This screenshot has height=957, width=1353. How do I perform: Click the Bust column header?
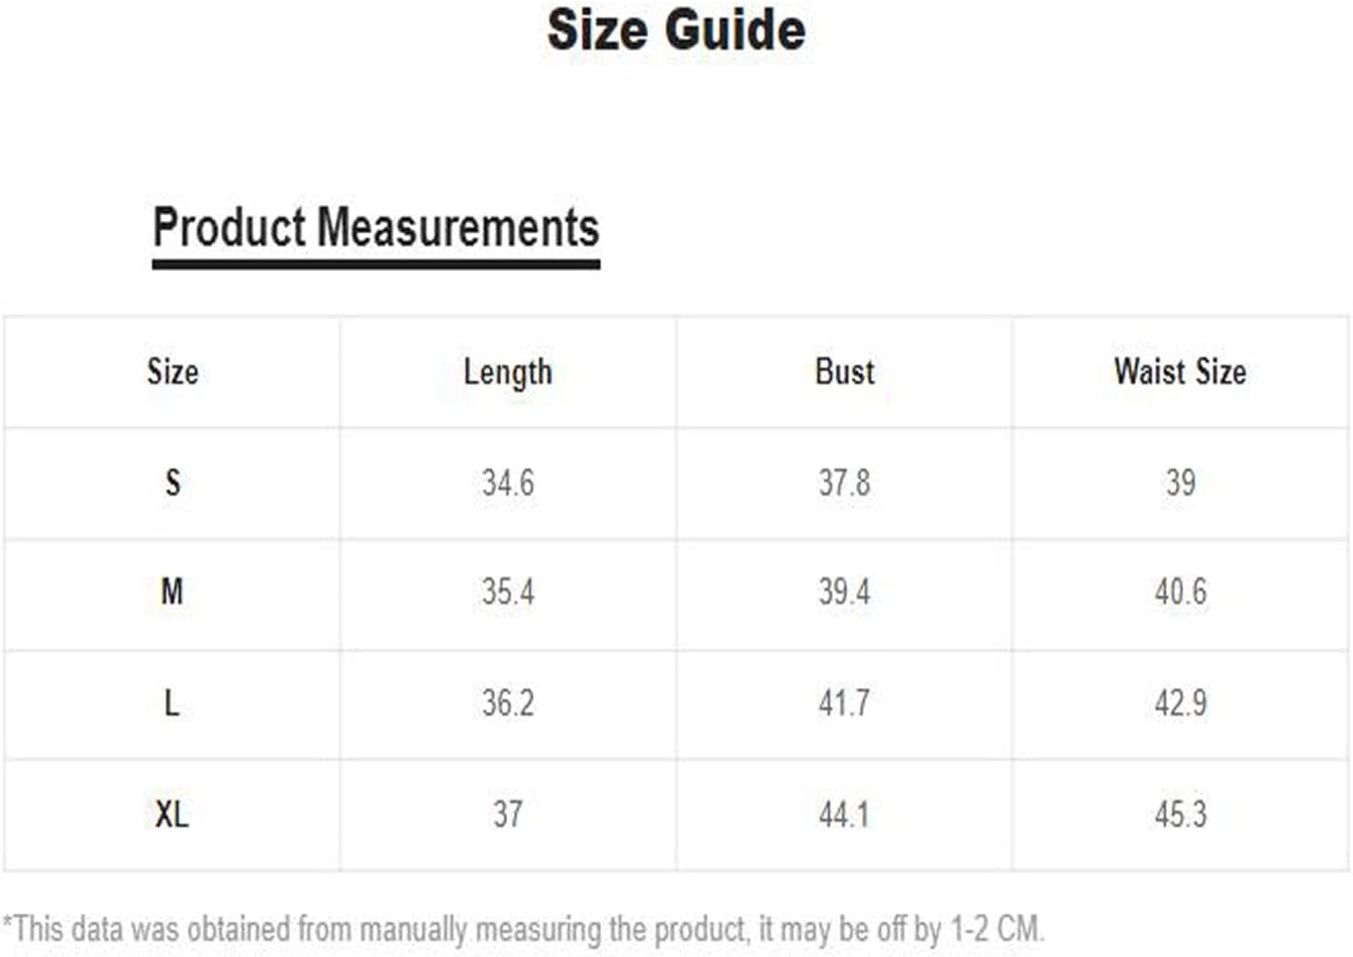tap(844, 372)
